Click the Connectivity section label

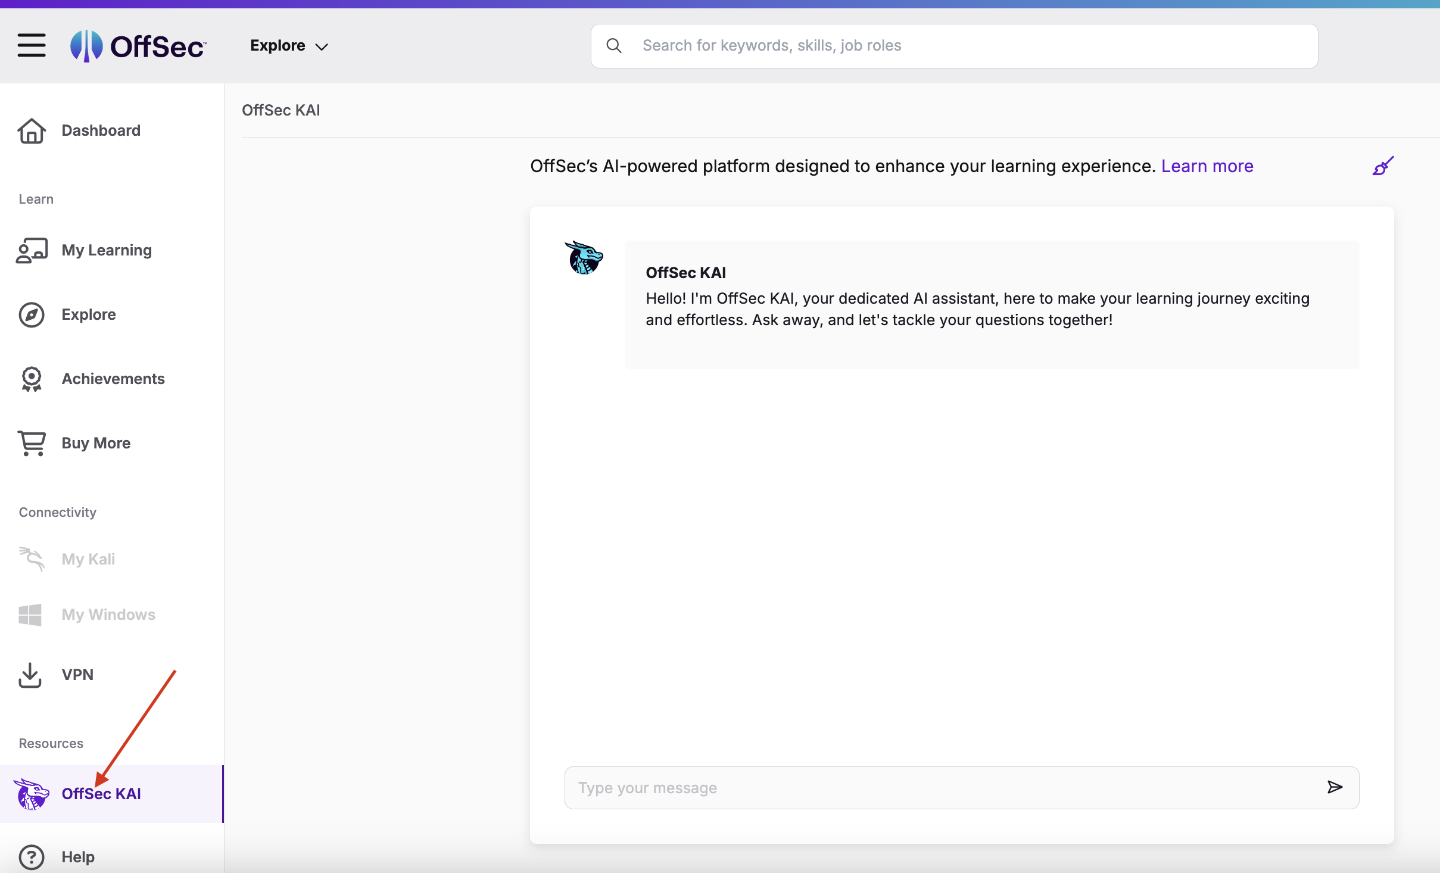click(58, 512)
